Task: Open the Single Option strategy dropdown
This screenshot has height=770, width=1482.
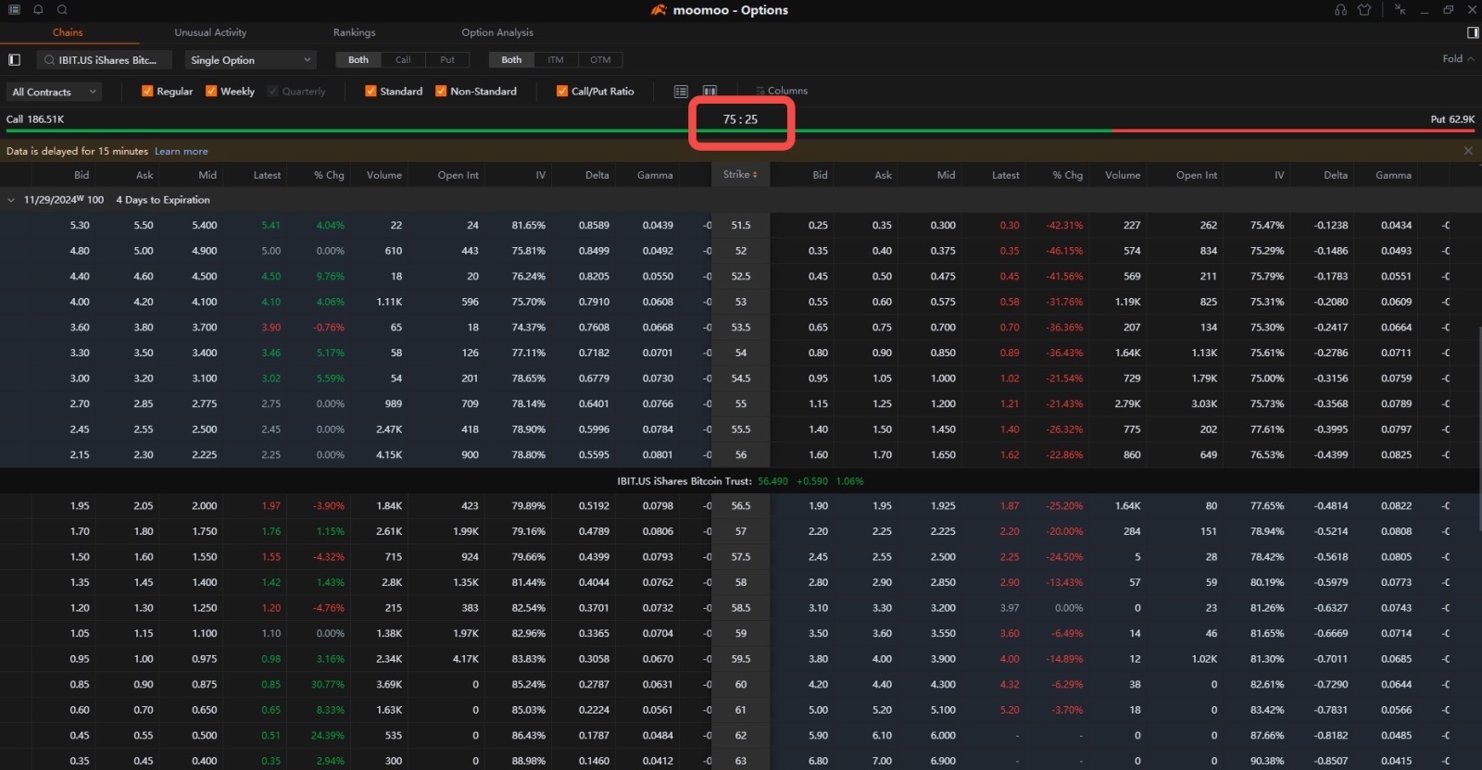Action: [250, 60]
